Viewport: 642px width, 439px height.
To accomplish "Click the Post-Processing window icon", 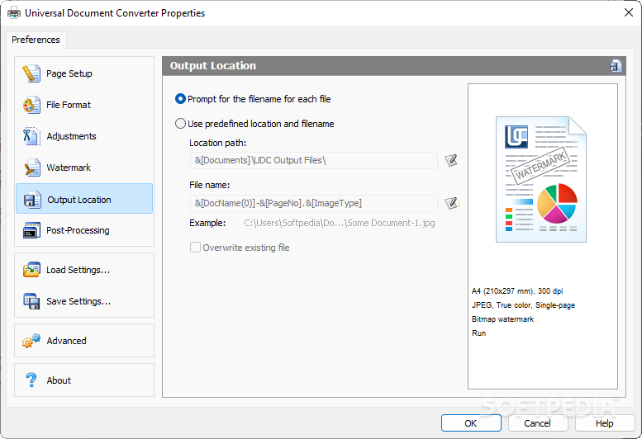I will coord(31,230).
